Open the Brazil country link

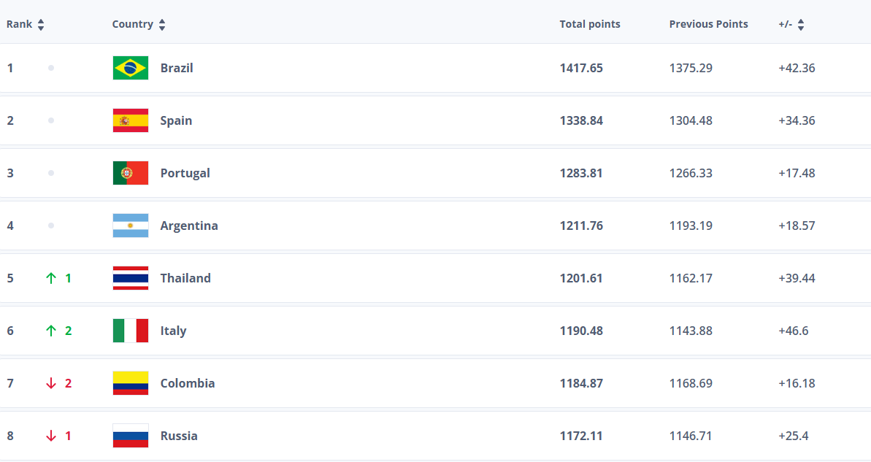177,68
